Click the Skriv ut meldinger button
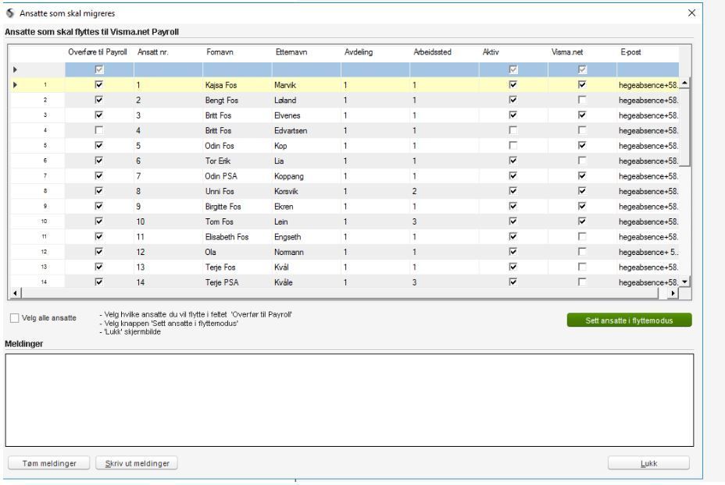This screenshot has width=725, height=485. (137, 463)
